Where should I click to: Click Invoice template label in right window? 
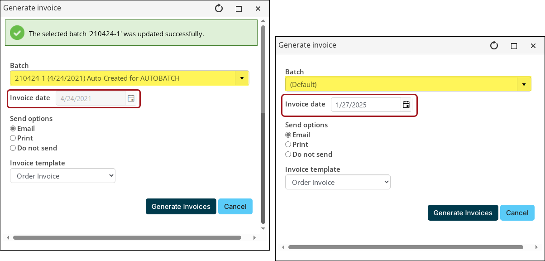(x=313, y=169)
